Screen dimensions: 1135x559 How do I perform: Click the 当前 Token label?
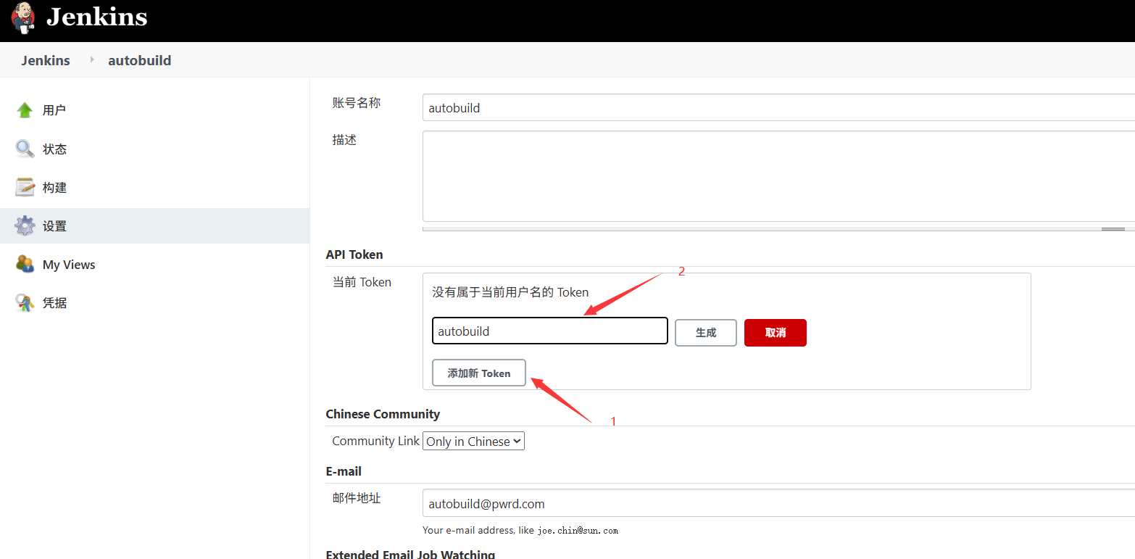coord(362,282)
